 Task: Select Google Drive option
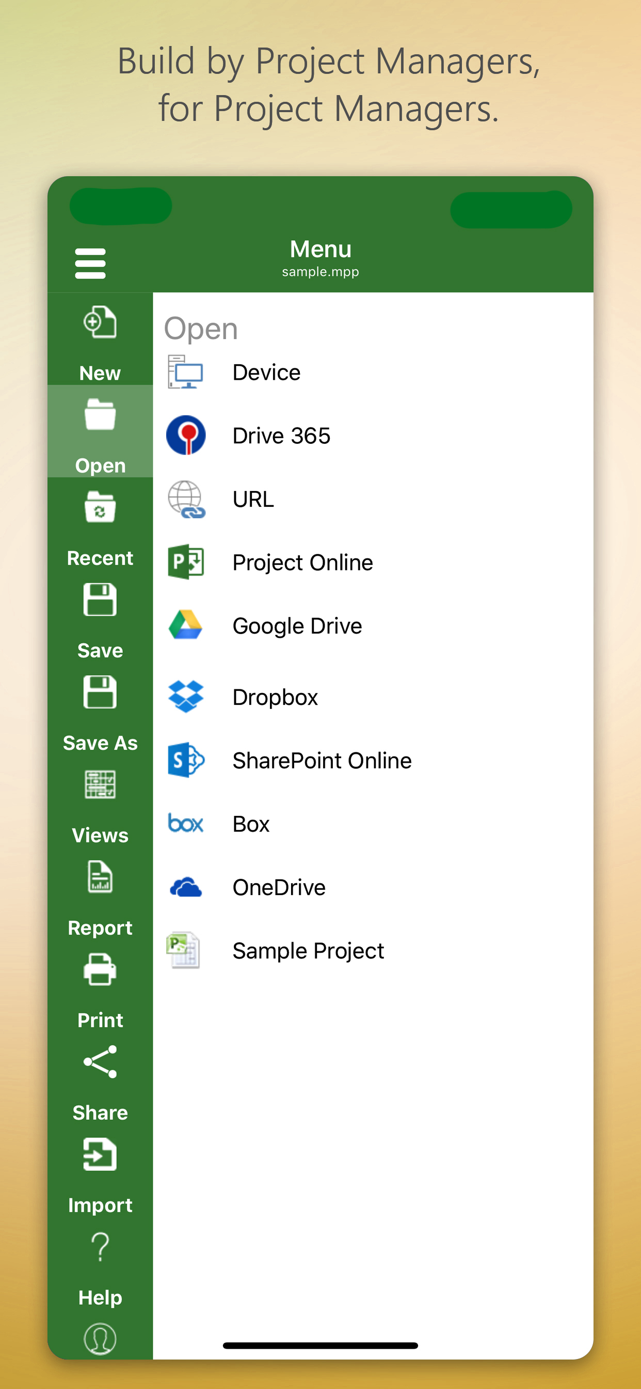297,626
